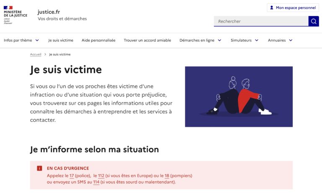Select the Je suis victime menu item
This screenshot has width=322, height=193.
(61, 40)
